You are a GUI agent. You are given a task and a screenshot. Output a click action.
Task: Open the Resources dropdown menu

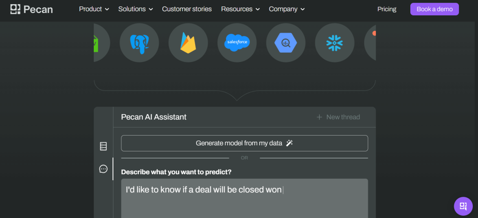pos(240,9)
